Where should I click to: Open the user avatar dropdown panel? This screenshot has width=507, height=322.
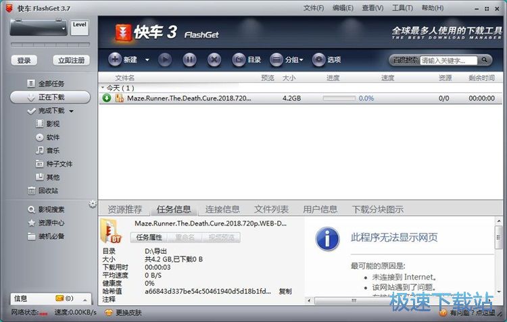(39, 28)
